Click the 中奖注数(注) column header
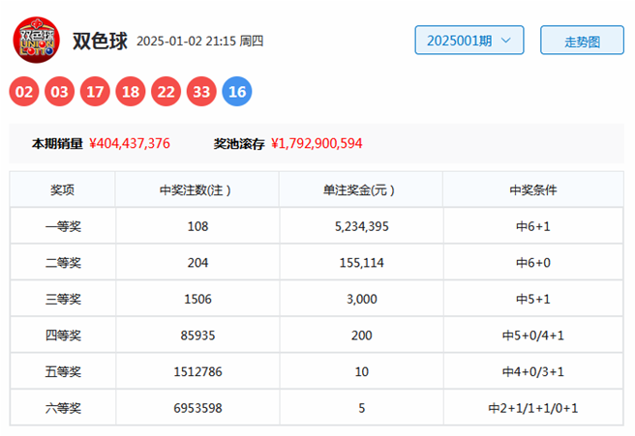 click(197, 189)
